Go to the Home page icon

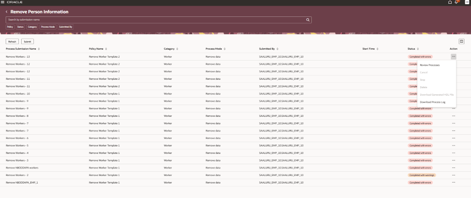click(x=450, y=2)
